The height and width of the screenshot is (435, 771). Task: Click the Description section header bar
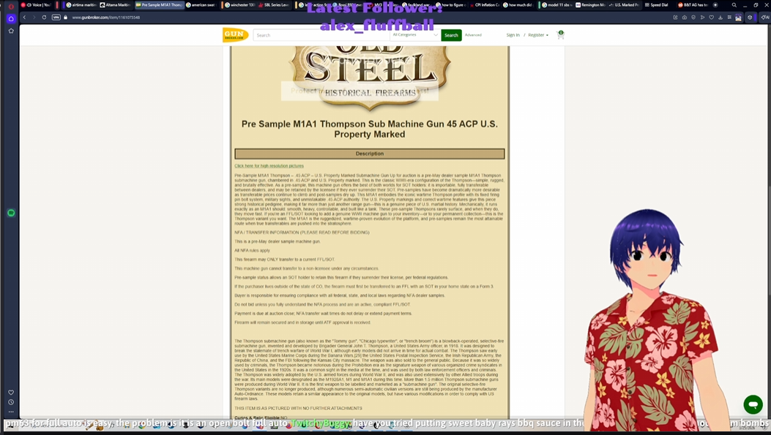370,154
